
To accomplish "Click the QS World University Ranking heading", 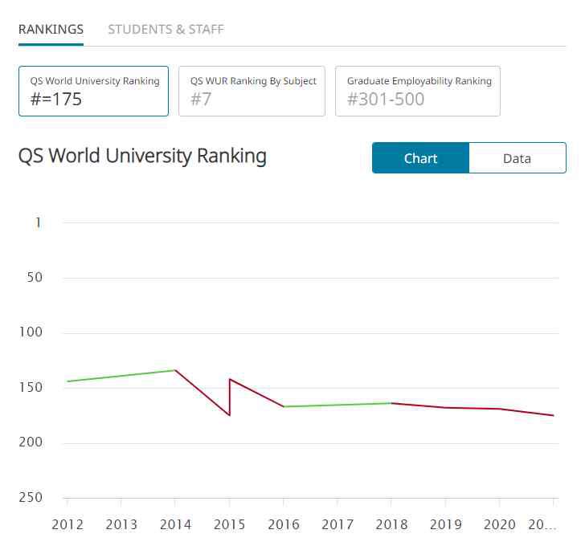I will tap(142, 156).
